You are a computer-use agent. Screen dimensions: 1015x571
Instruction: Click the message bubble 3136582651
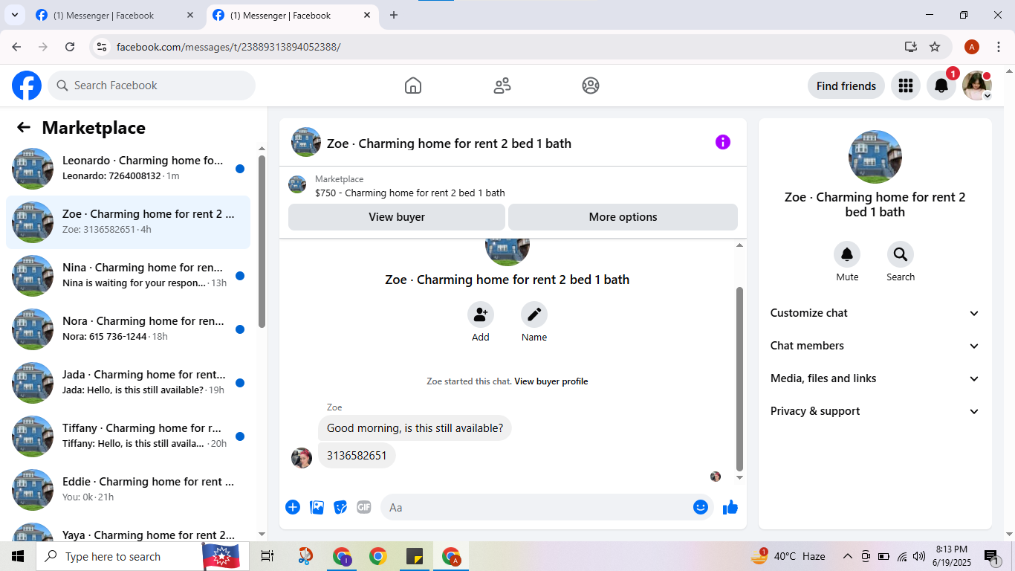point(357,456)
